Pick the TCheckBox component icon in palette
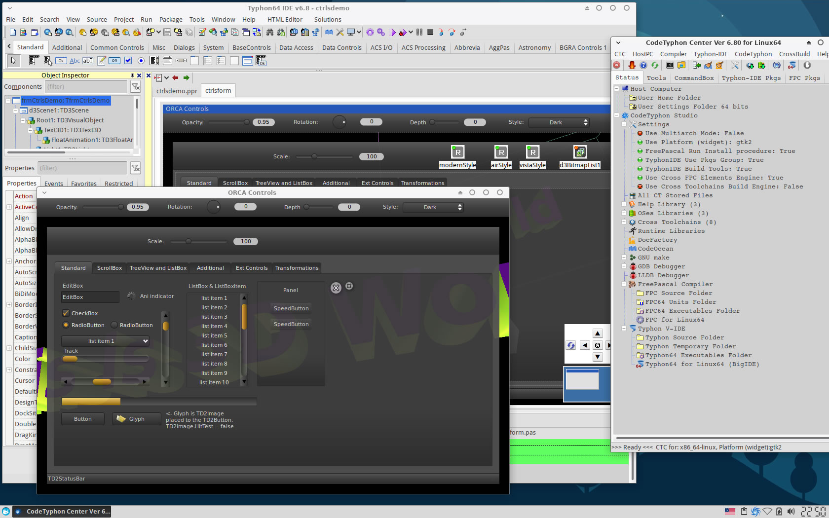829x518 pixels. [128, 61]
